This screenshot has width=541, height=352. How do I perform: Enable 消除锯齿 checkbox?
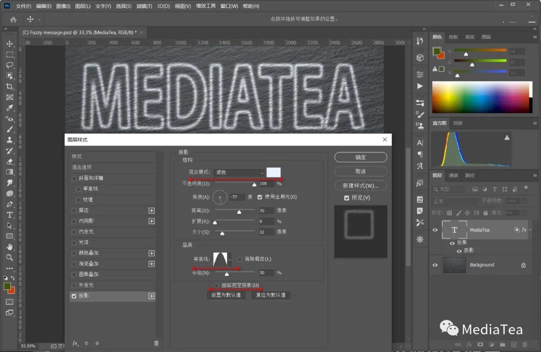pyautogui.click(x=239, y=259)
